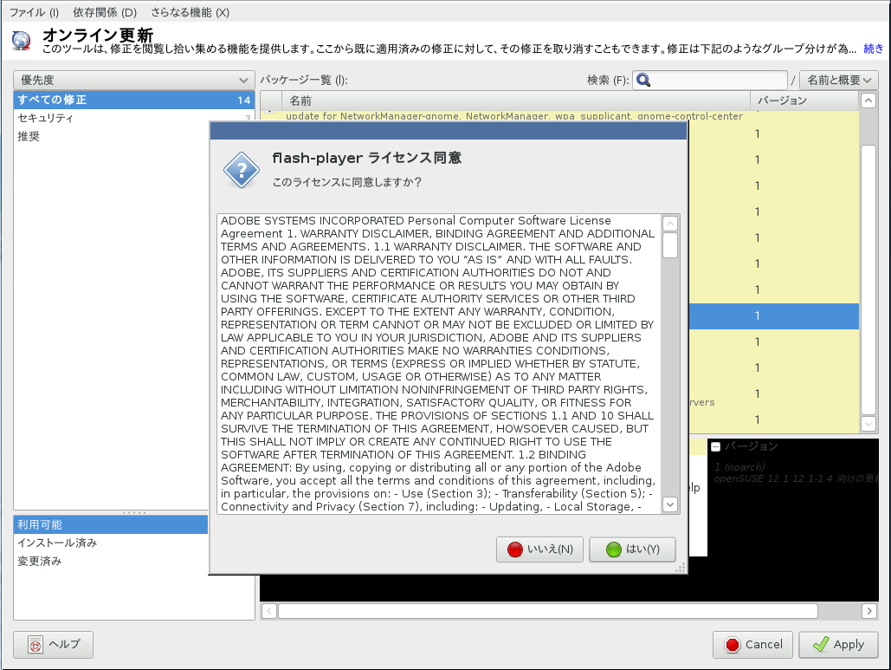Click the Online Update globe icon
Viewport: 891px width, 670px height.
pos(21,41)
